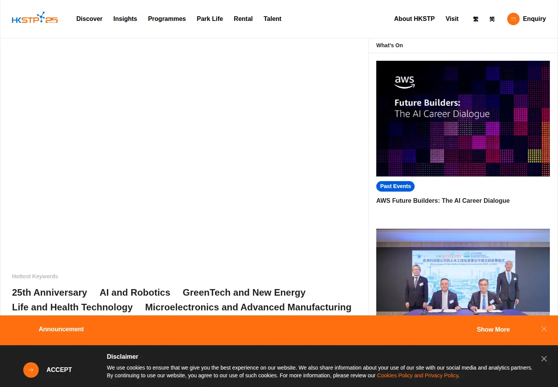Click the What's On heading
Viewport: 558px width, 387px height.
pyautogui.click(x=389, y=45)
